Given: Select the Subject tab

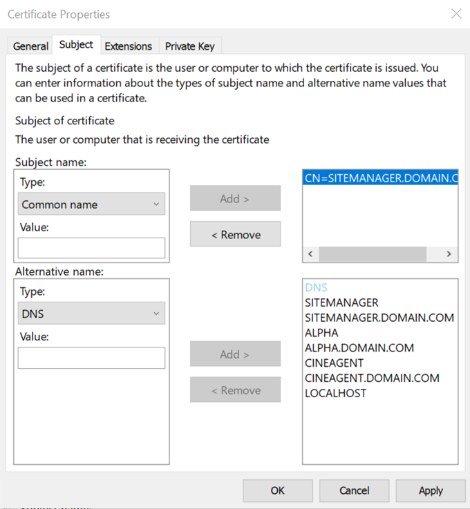Looking at the screenshot, I should tap(76, 45).
